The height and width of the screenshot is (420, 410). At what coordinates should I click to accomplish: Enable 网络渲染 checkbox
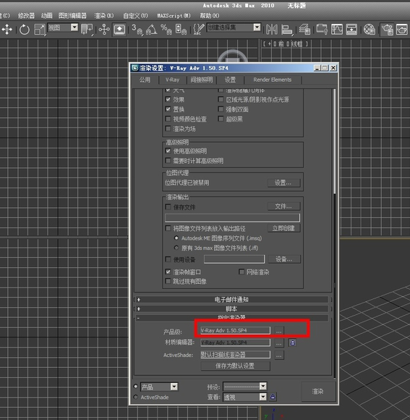pyautogui.click(x=242, y=272)
